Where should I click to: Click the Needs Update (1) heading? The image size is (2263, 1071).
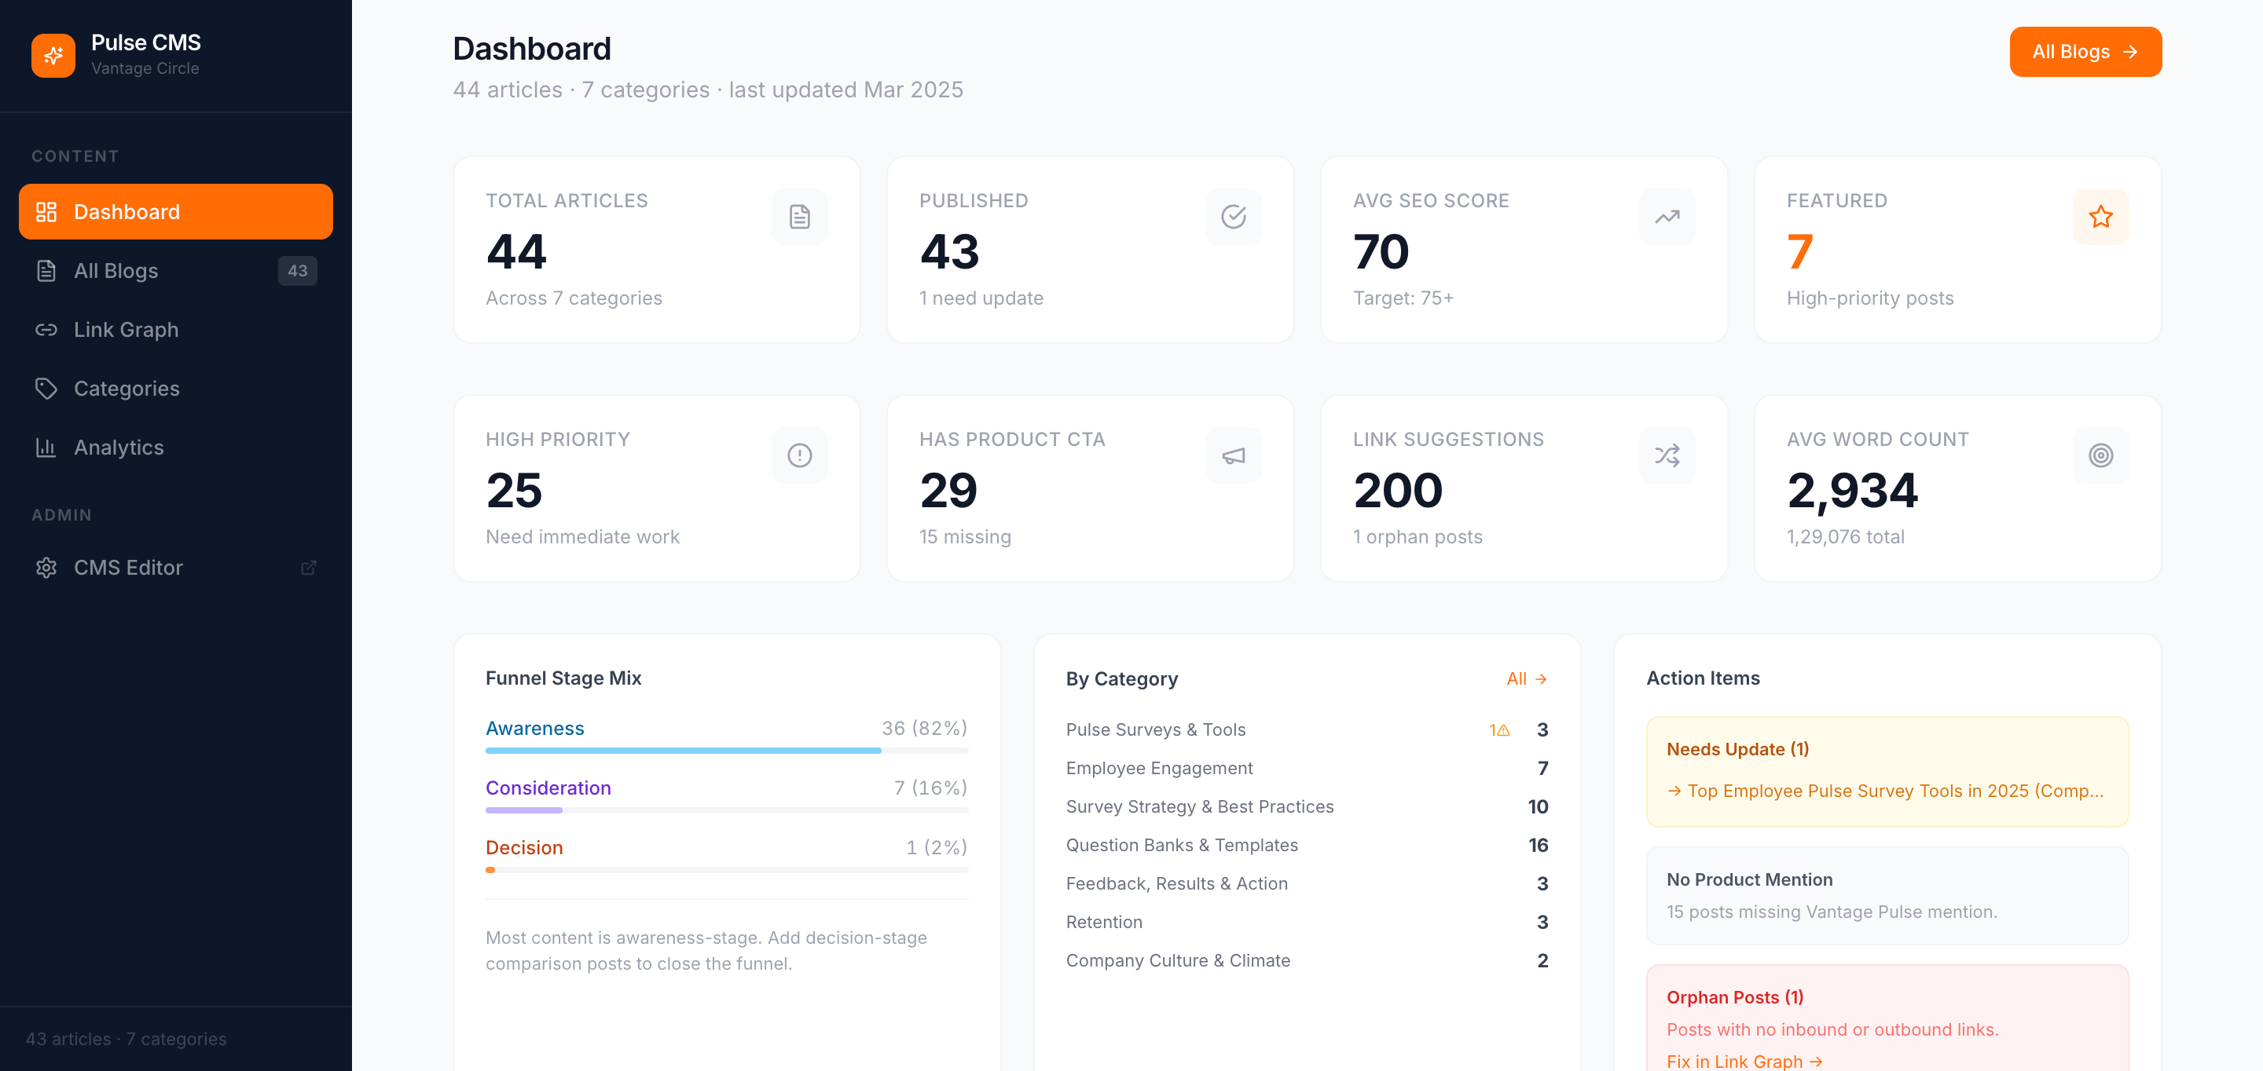1737,750
